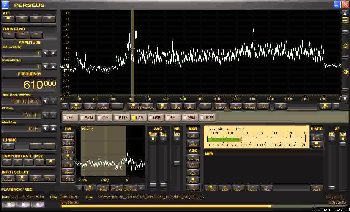This screenshot has width=350, height=212.
Task: Toggle AVG Main averaging indicator
Action: tap(153, 139)
